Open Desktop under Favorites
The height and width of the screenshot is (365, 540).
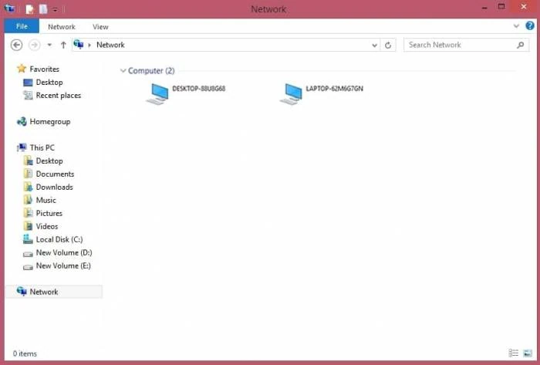click(49, 82)
